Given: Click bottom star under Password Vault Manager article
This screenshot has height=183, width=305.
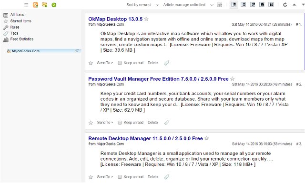Looking at the screenshot, I should tap(91, 123).
